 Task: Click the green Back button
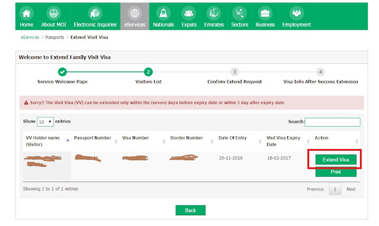click(x=191, y=210)
